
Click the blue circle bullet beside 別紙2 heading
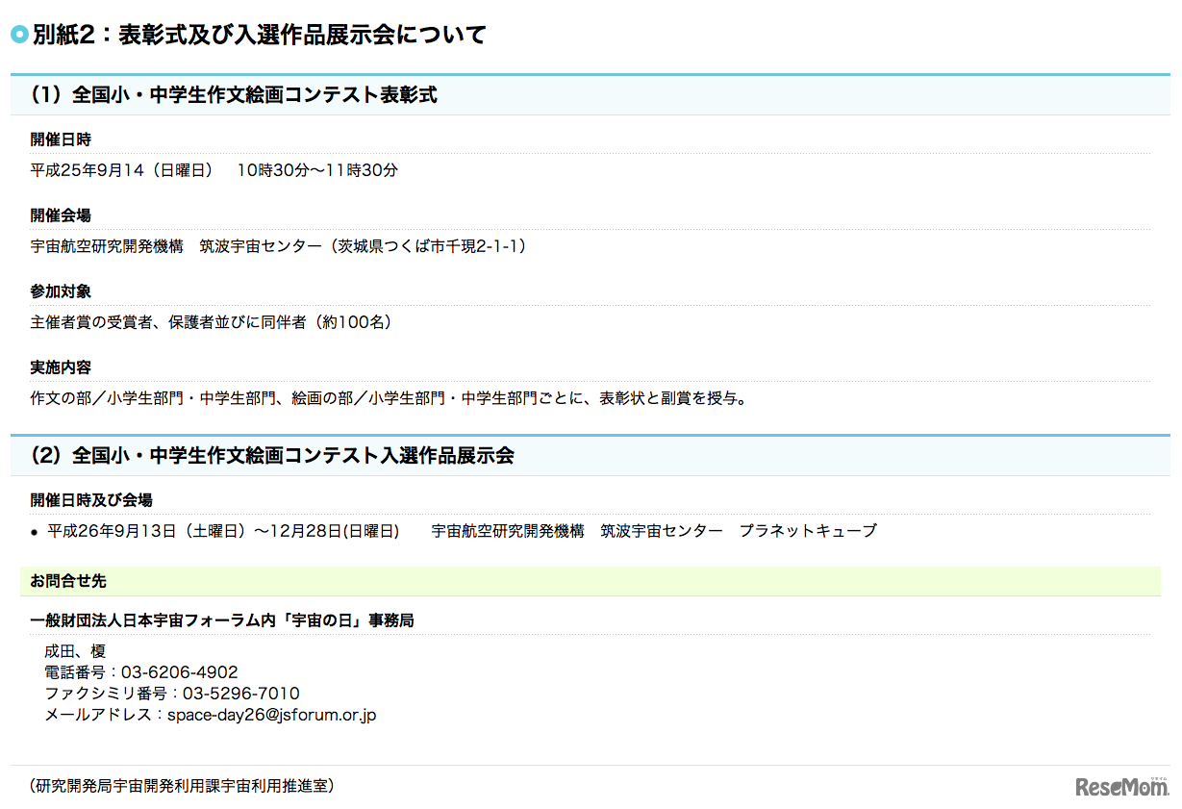coord(19,36)
